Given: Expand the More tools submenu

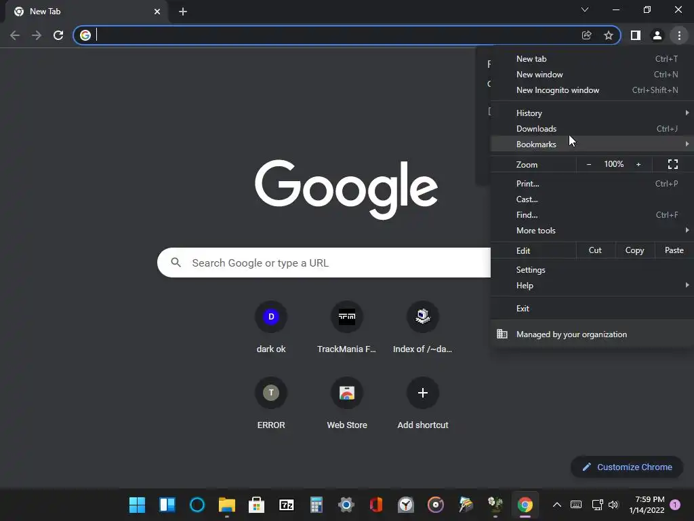Looking at the screenshot, I should click(592, 231).
